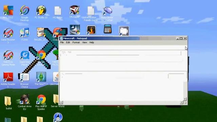Click Notepad's horizontal scrollbar left arrow
This screenshot has height=122, width=217.
(x=61, y=102)
